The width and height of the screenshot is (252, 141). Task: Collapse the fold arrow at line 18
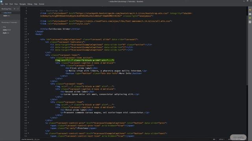coord(28,39)
